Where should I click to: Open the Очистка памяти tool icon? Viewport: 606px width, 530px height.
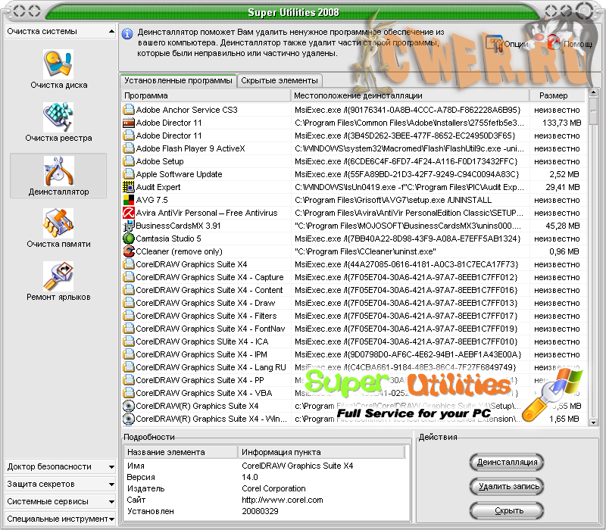click(58, 224)
